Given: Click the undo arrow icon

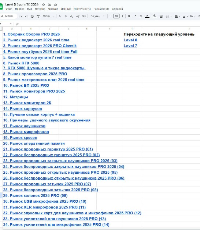Looking at the screenshot, I should [21, 16].
